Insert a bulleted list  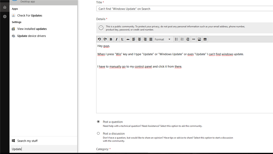176,39
